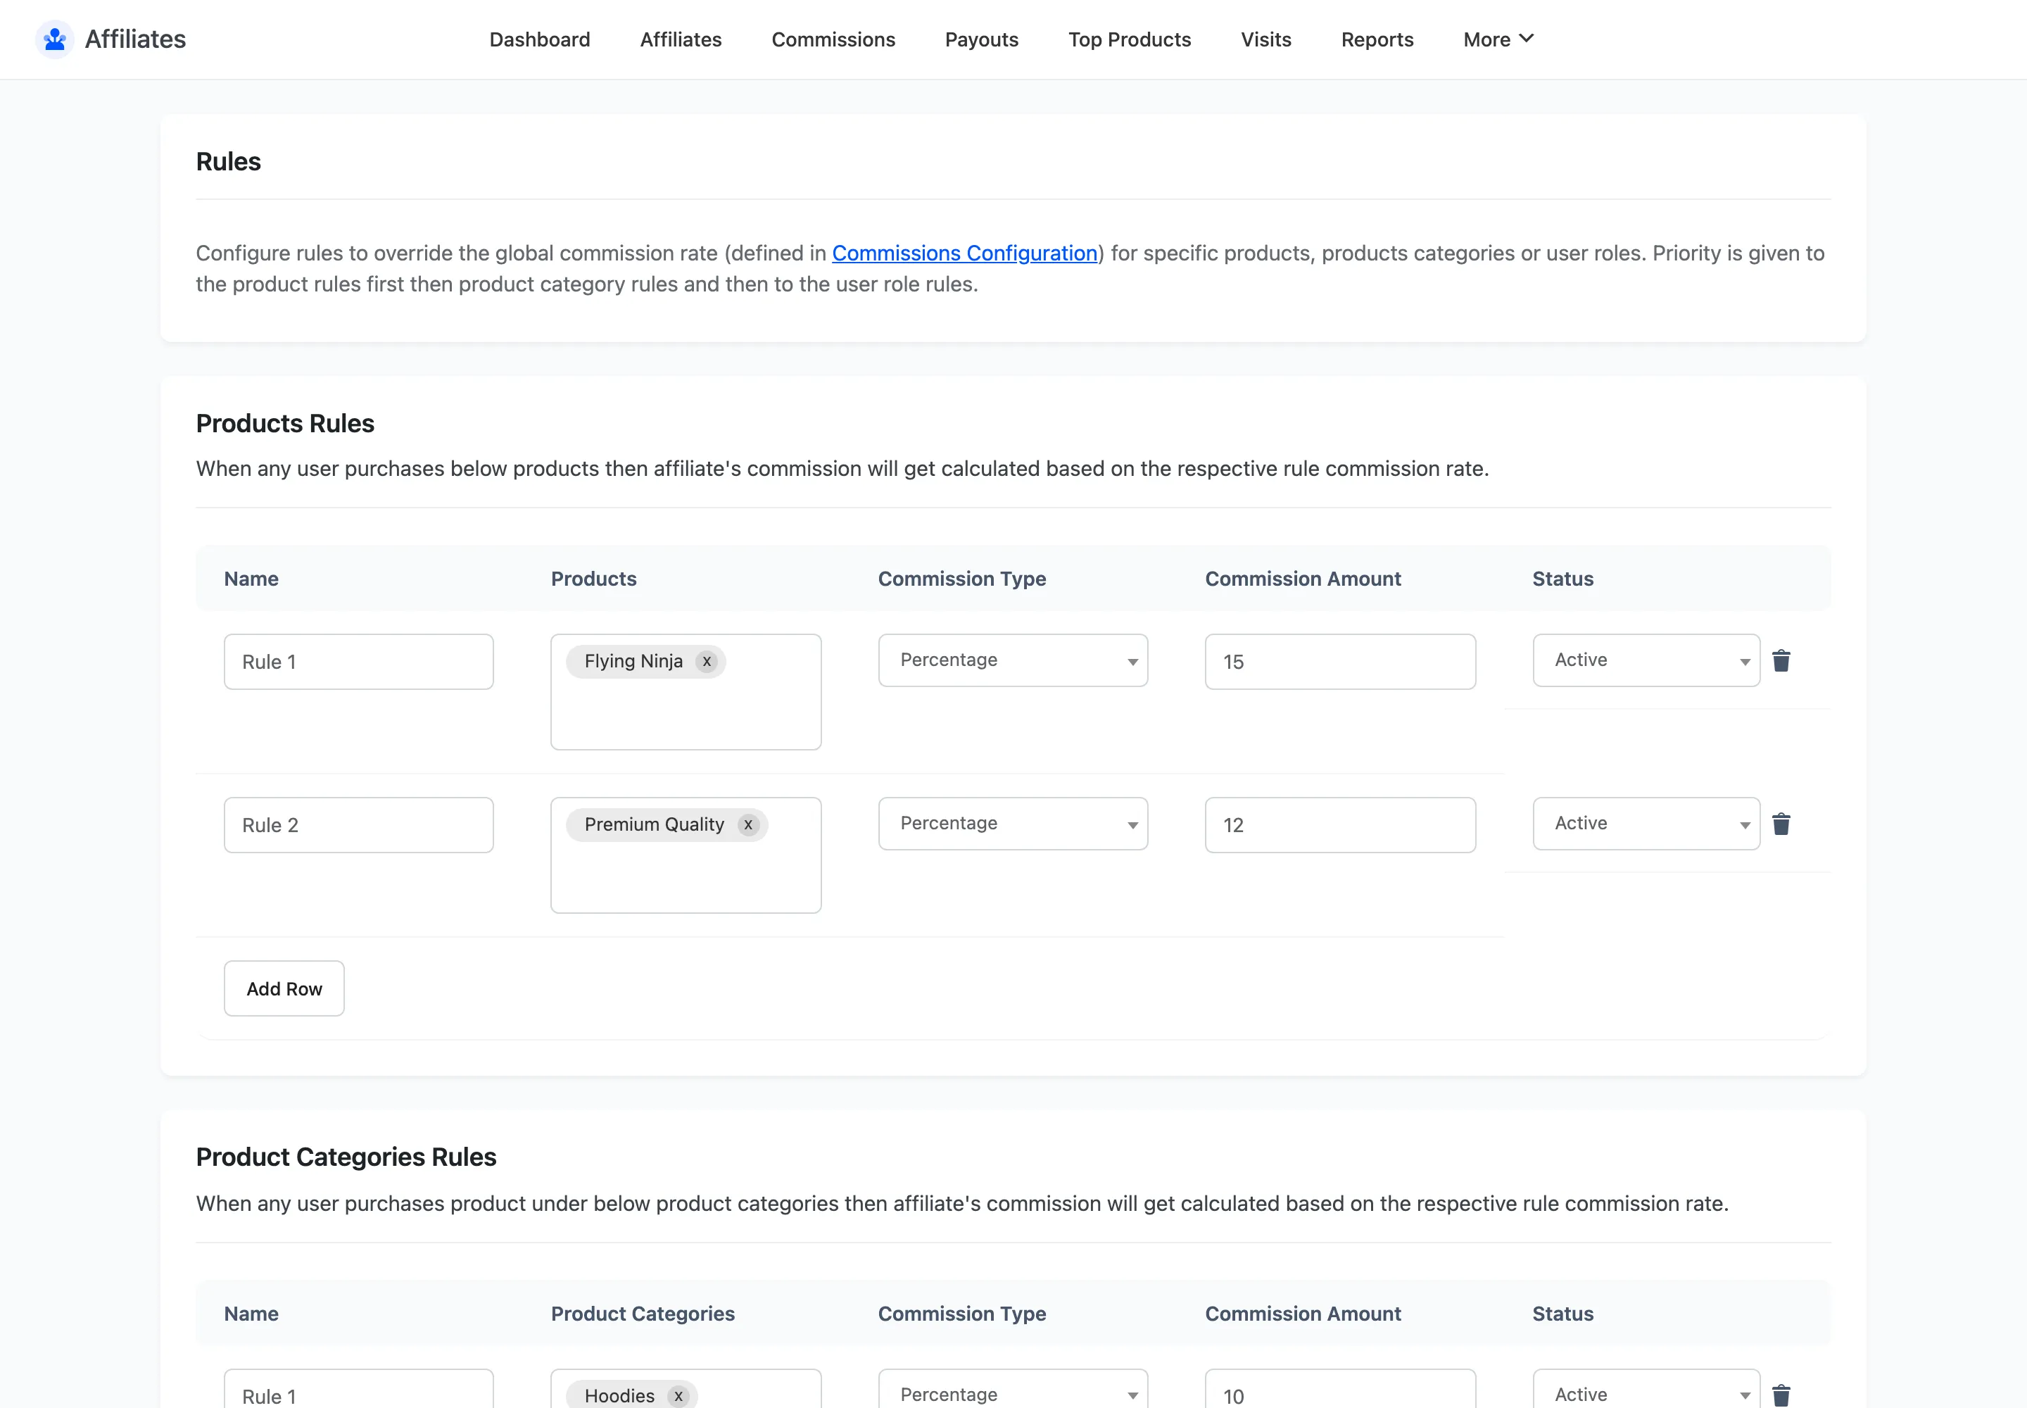This screenshot has height=1408, width=2027.
Task: Navigate to Payouts
Action: click(x=982, y=39)
